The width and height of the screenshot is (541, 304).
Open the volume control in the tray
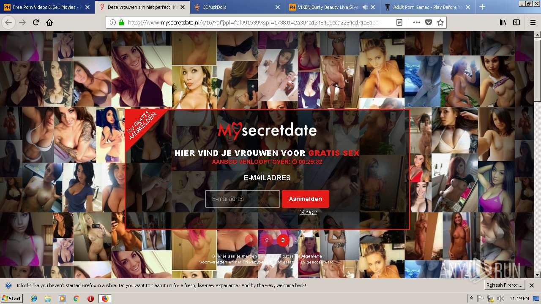(x=500, y=299)
